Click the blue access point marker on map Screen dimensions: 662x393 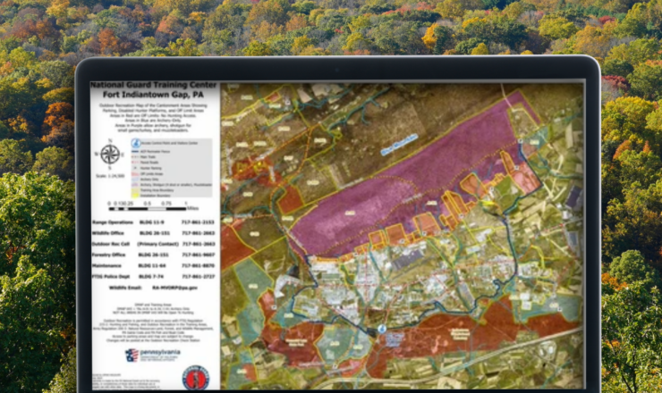tap(382, 330)
